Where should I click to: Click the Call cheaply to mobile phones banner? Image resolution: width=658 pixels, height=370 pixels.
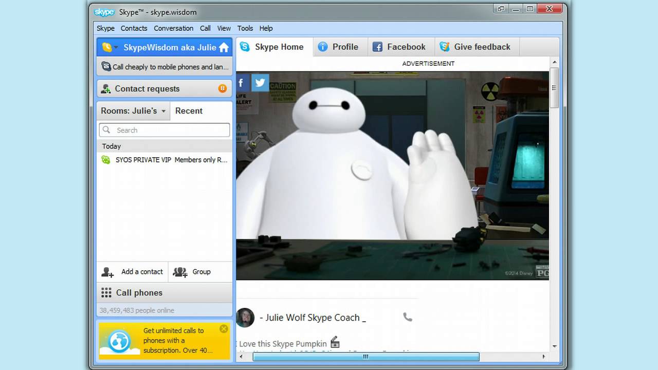click(x=164, y=67)
